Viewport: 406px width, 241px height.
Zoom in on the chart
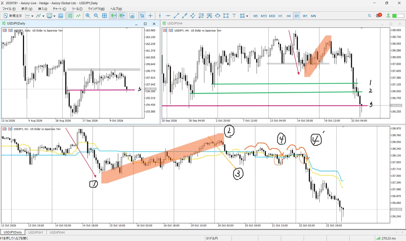pyautogui.click(x=88, y=16)
